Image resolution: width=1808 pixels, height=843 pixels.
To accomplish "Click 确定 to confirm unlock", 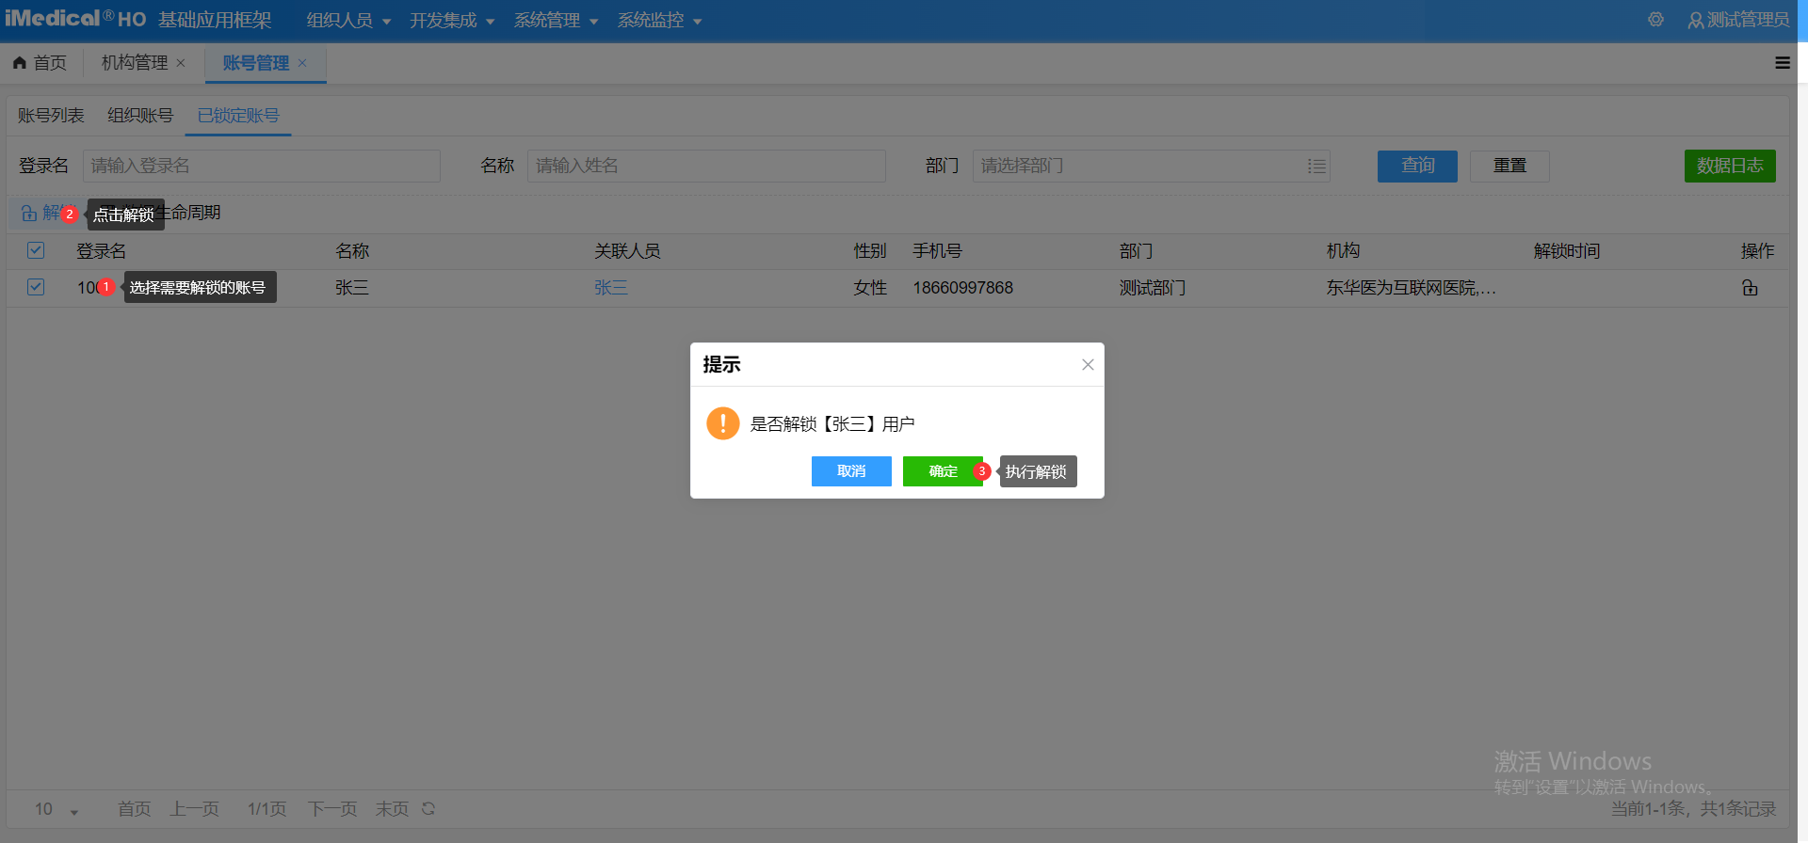I will click(942, 471).
